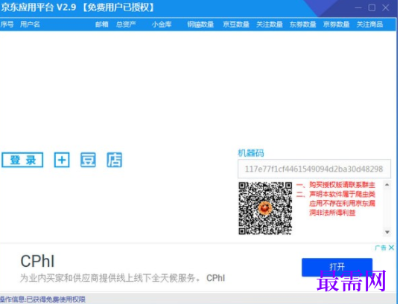
Task: Click notice line 购买授权版请联系群主
Action: click(336, 185)
